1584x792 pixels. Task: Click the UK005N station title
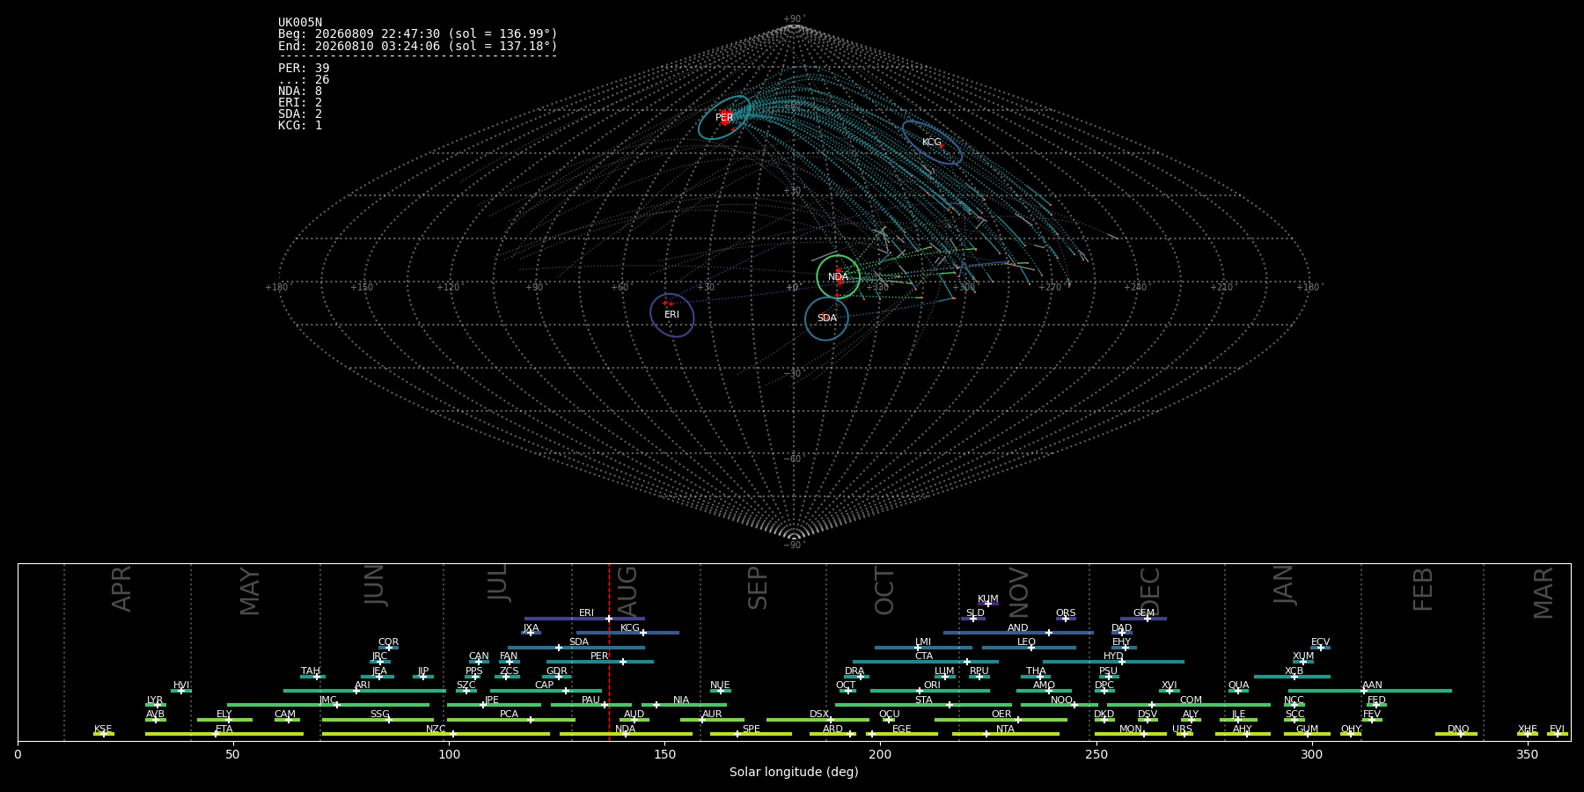coord(300,23)
